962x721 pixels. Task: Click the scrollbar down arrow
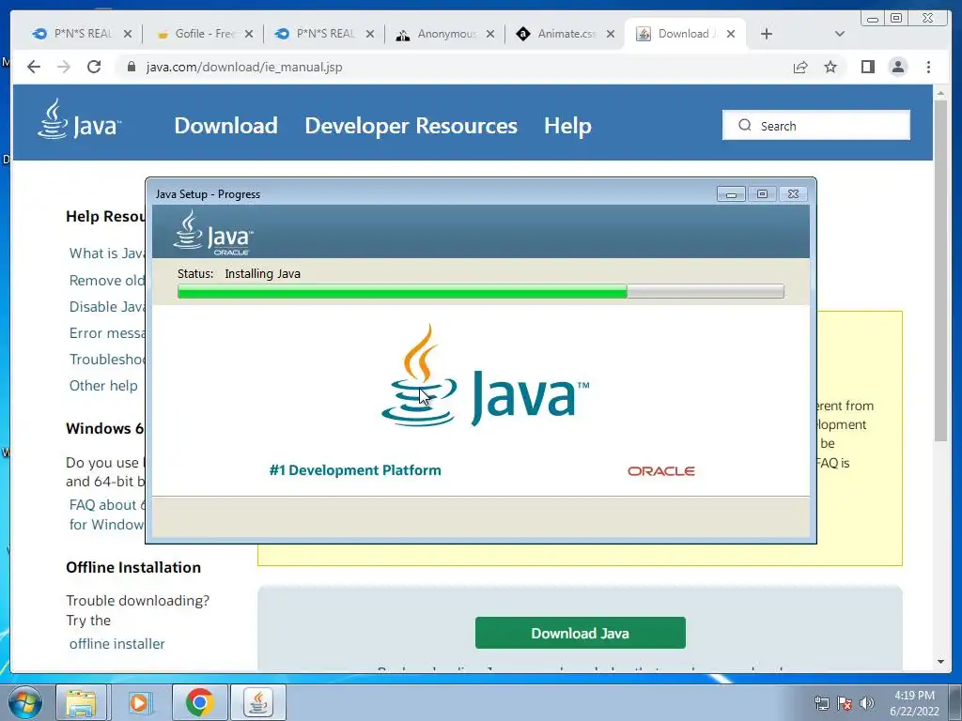(x=940, y=662)
